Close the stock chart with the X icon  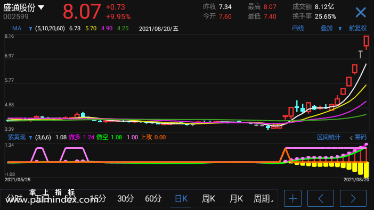tap(361, 12)
